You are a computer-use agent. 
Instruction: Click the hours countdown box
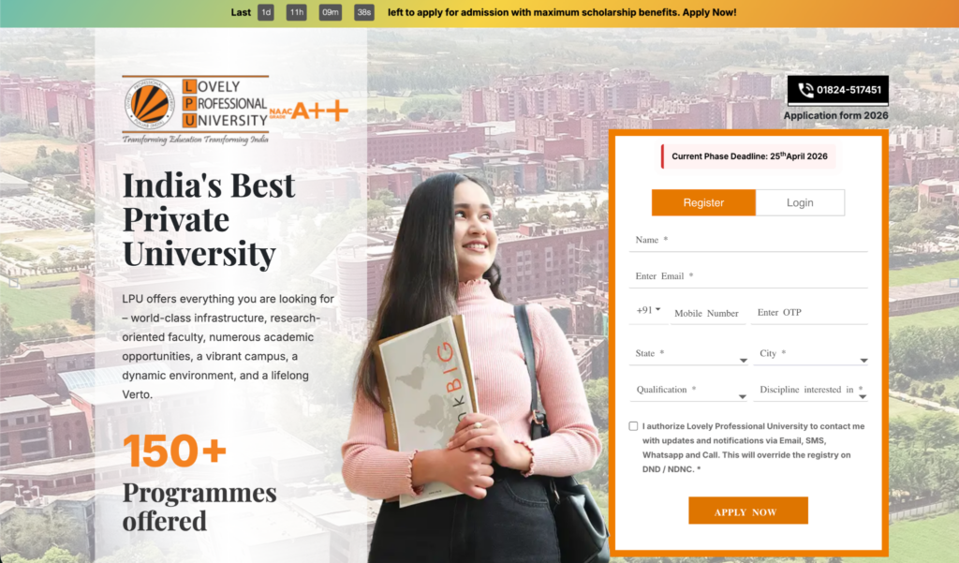[297, 12]
